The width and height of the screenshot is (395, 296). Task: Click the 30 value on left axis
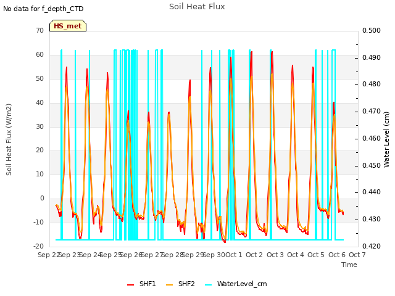(x=39, y=126)
